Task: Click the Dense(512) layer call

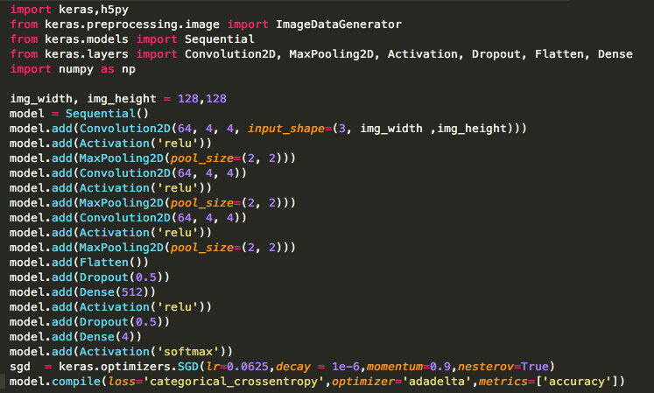Action: tap(116, 291)
